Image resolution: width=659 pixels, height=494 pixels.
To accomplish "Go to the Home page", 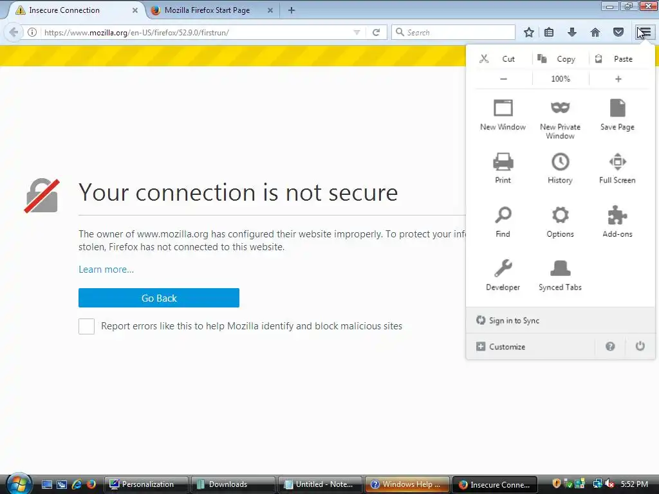I will point(595,32).
